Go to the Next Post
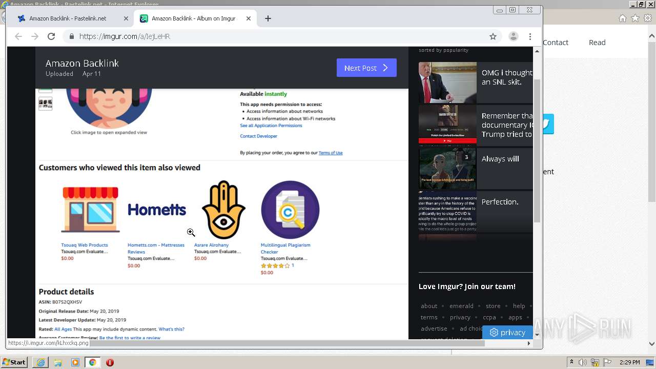This screenshot has height=369, width=656. click(366, 68)
